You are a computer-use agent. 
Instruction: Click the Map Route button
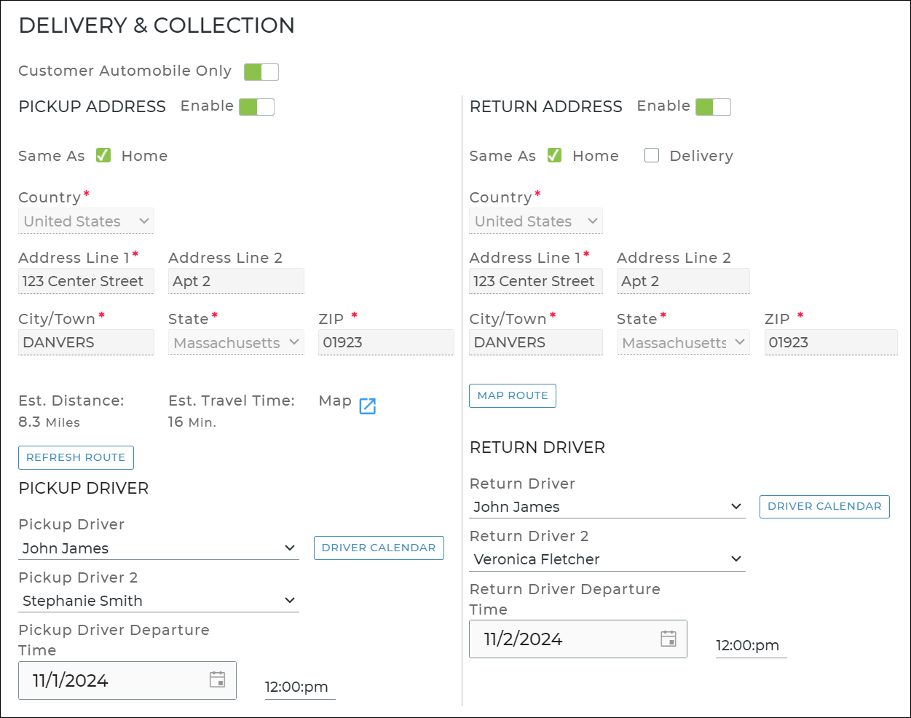point(513,395)
